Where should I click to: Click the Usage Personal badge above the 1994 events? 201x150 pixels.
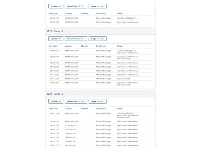tap(97, 6)
